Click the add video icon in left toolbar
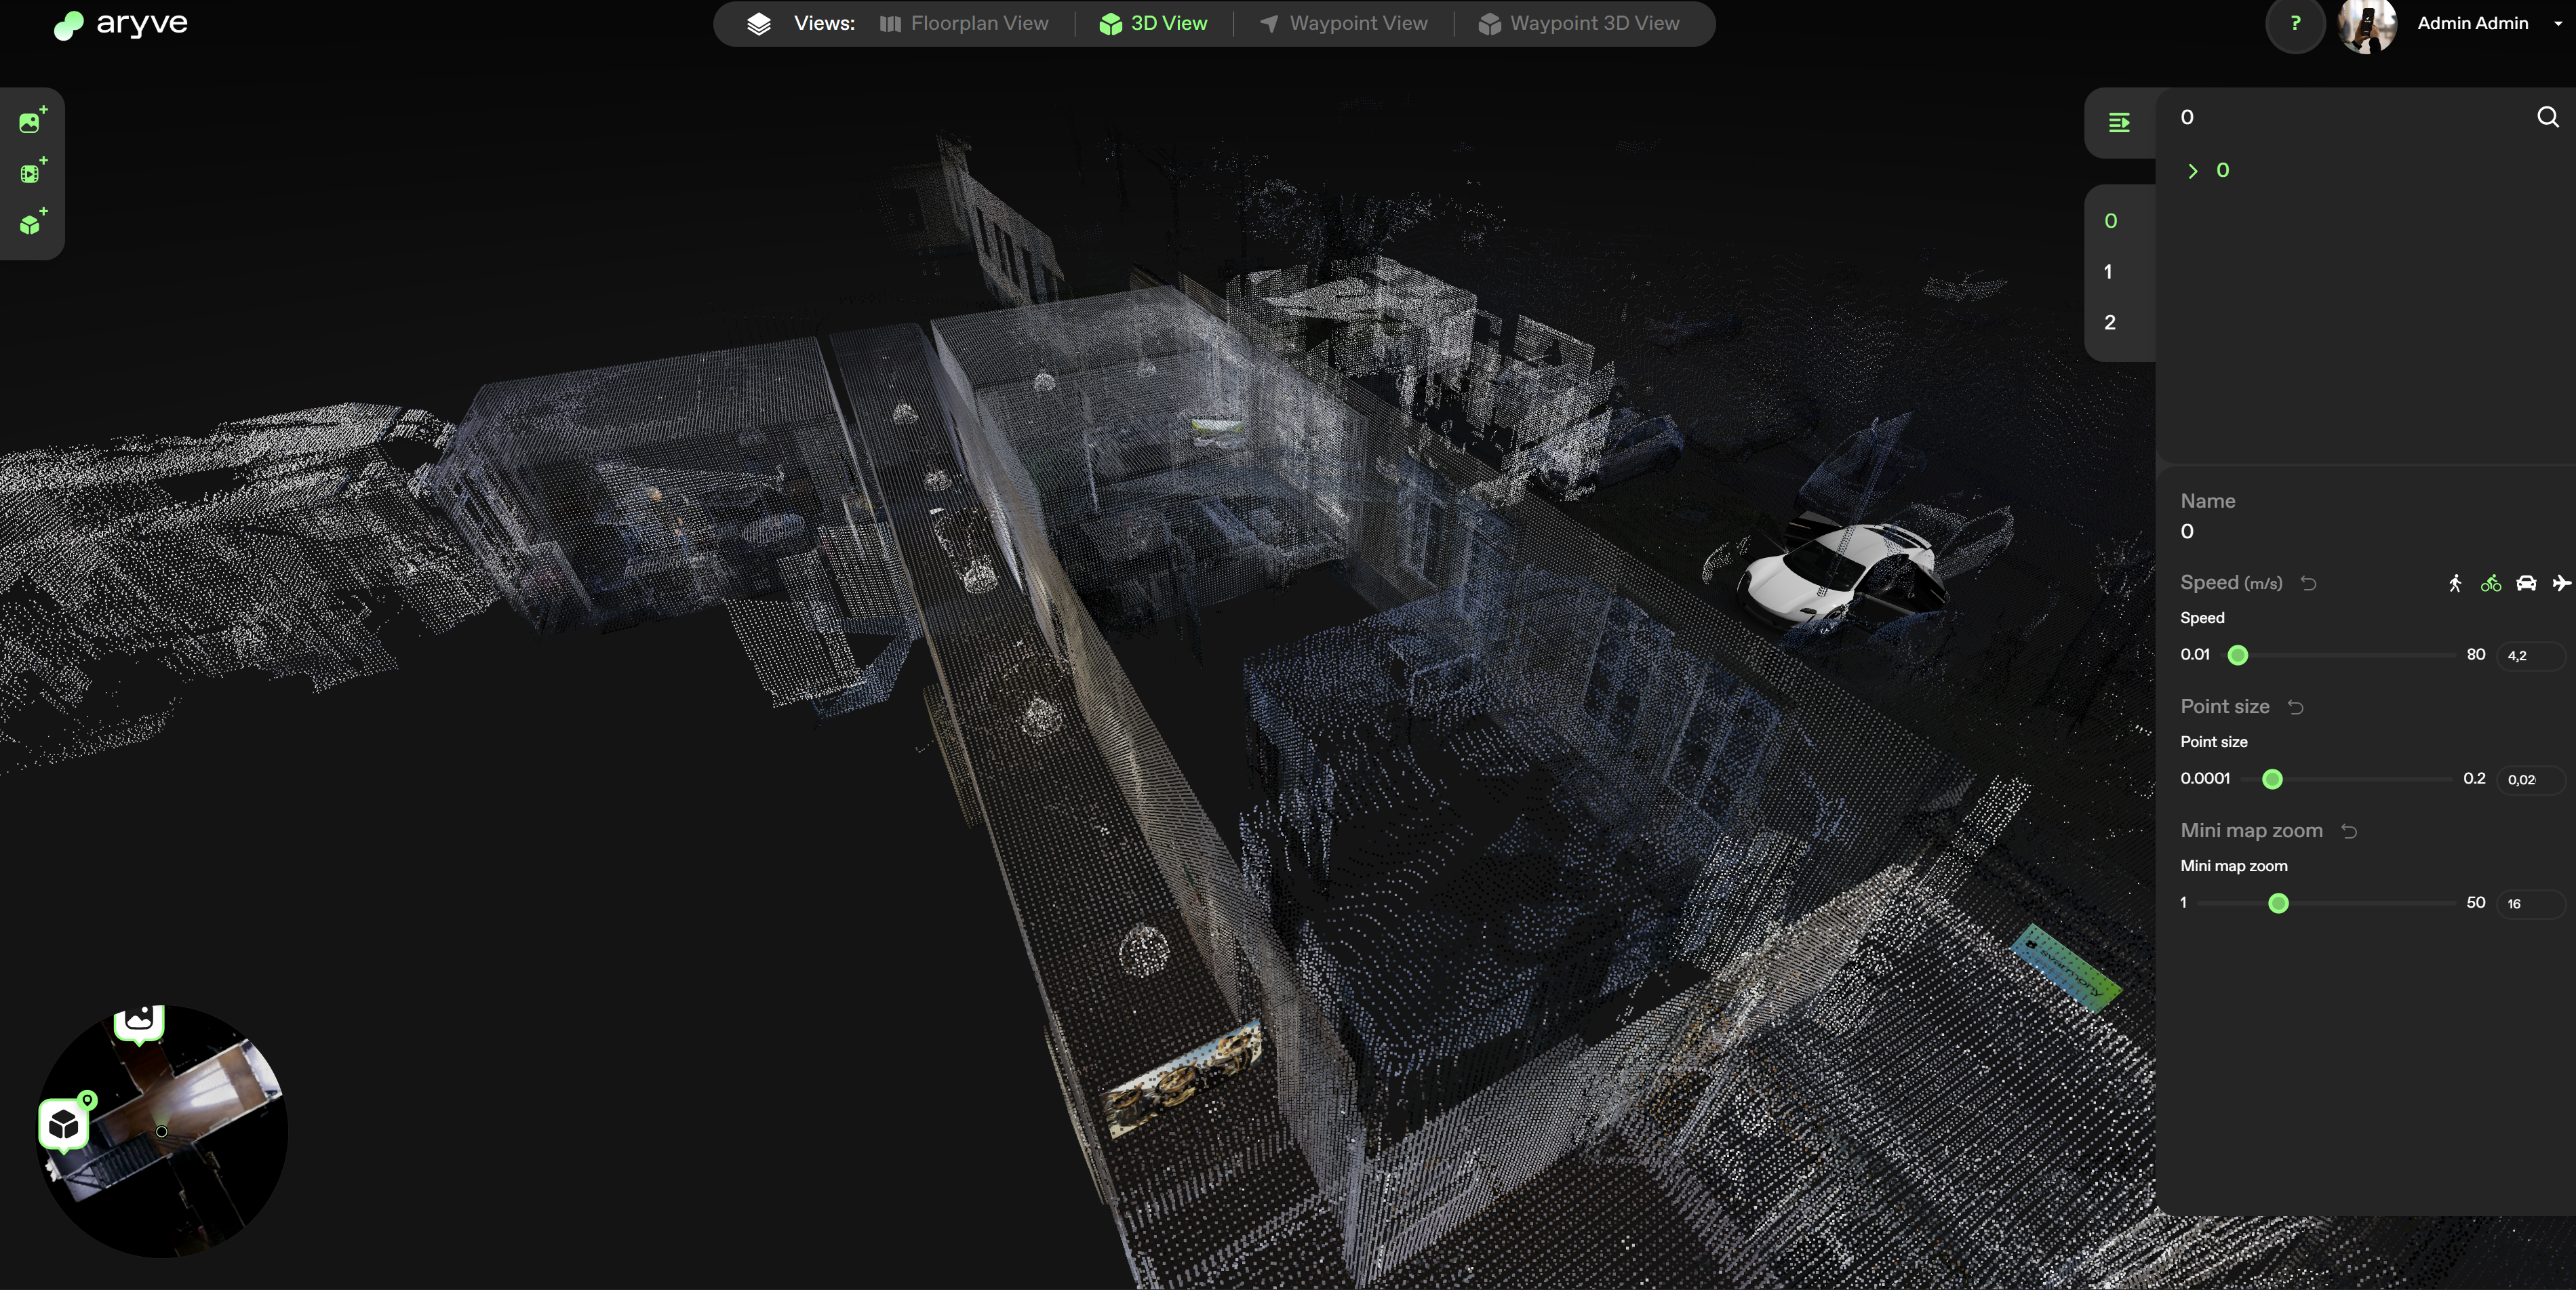Image resolution: width=2576 pixels, height=1290 pixels. (31, 173)
